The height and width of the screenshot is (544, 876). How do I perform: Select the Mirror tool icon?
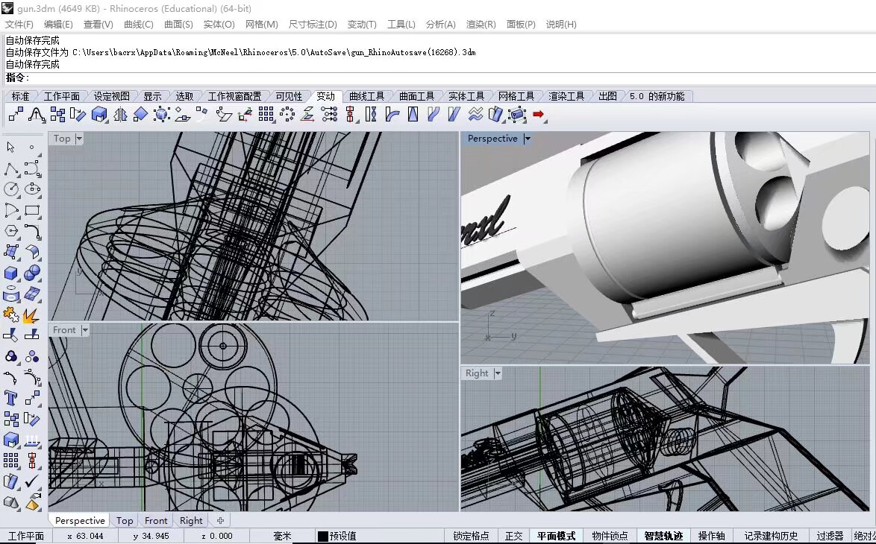[120, 115]
